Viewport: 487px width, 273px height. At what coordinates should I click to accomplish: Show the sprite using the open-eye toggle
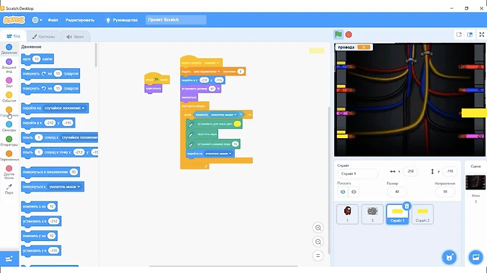(344, 192)
